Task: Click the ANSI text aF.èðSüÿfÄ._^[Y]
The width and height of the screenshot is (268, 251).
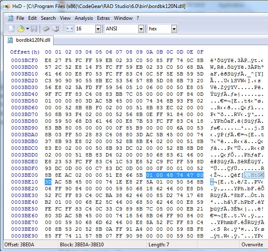Action: coord(237,74)
